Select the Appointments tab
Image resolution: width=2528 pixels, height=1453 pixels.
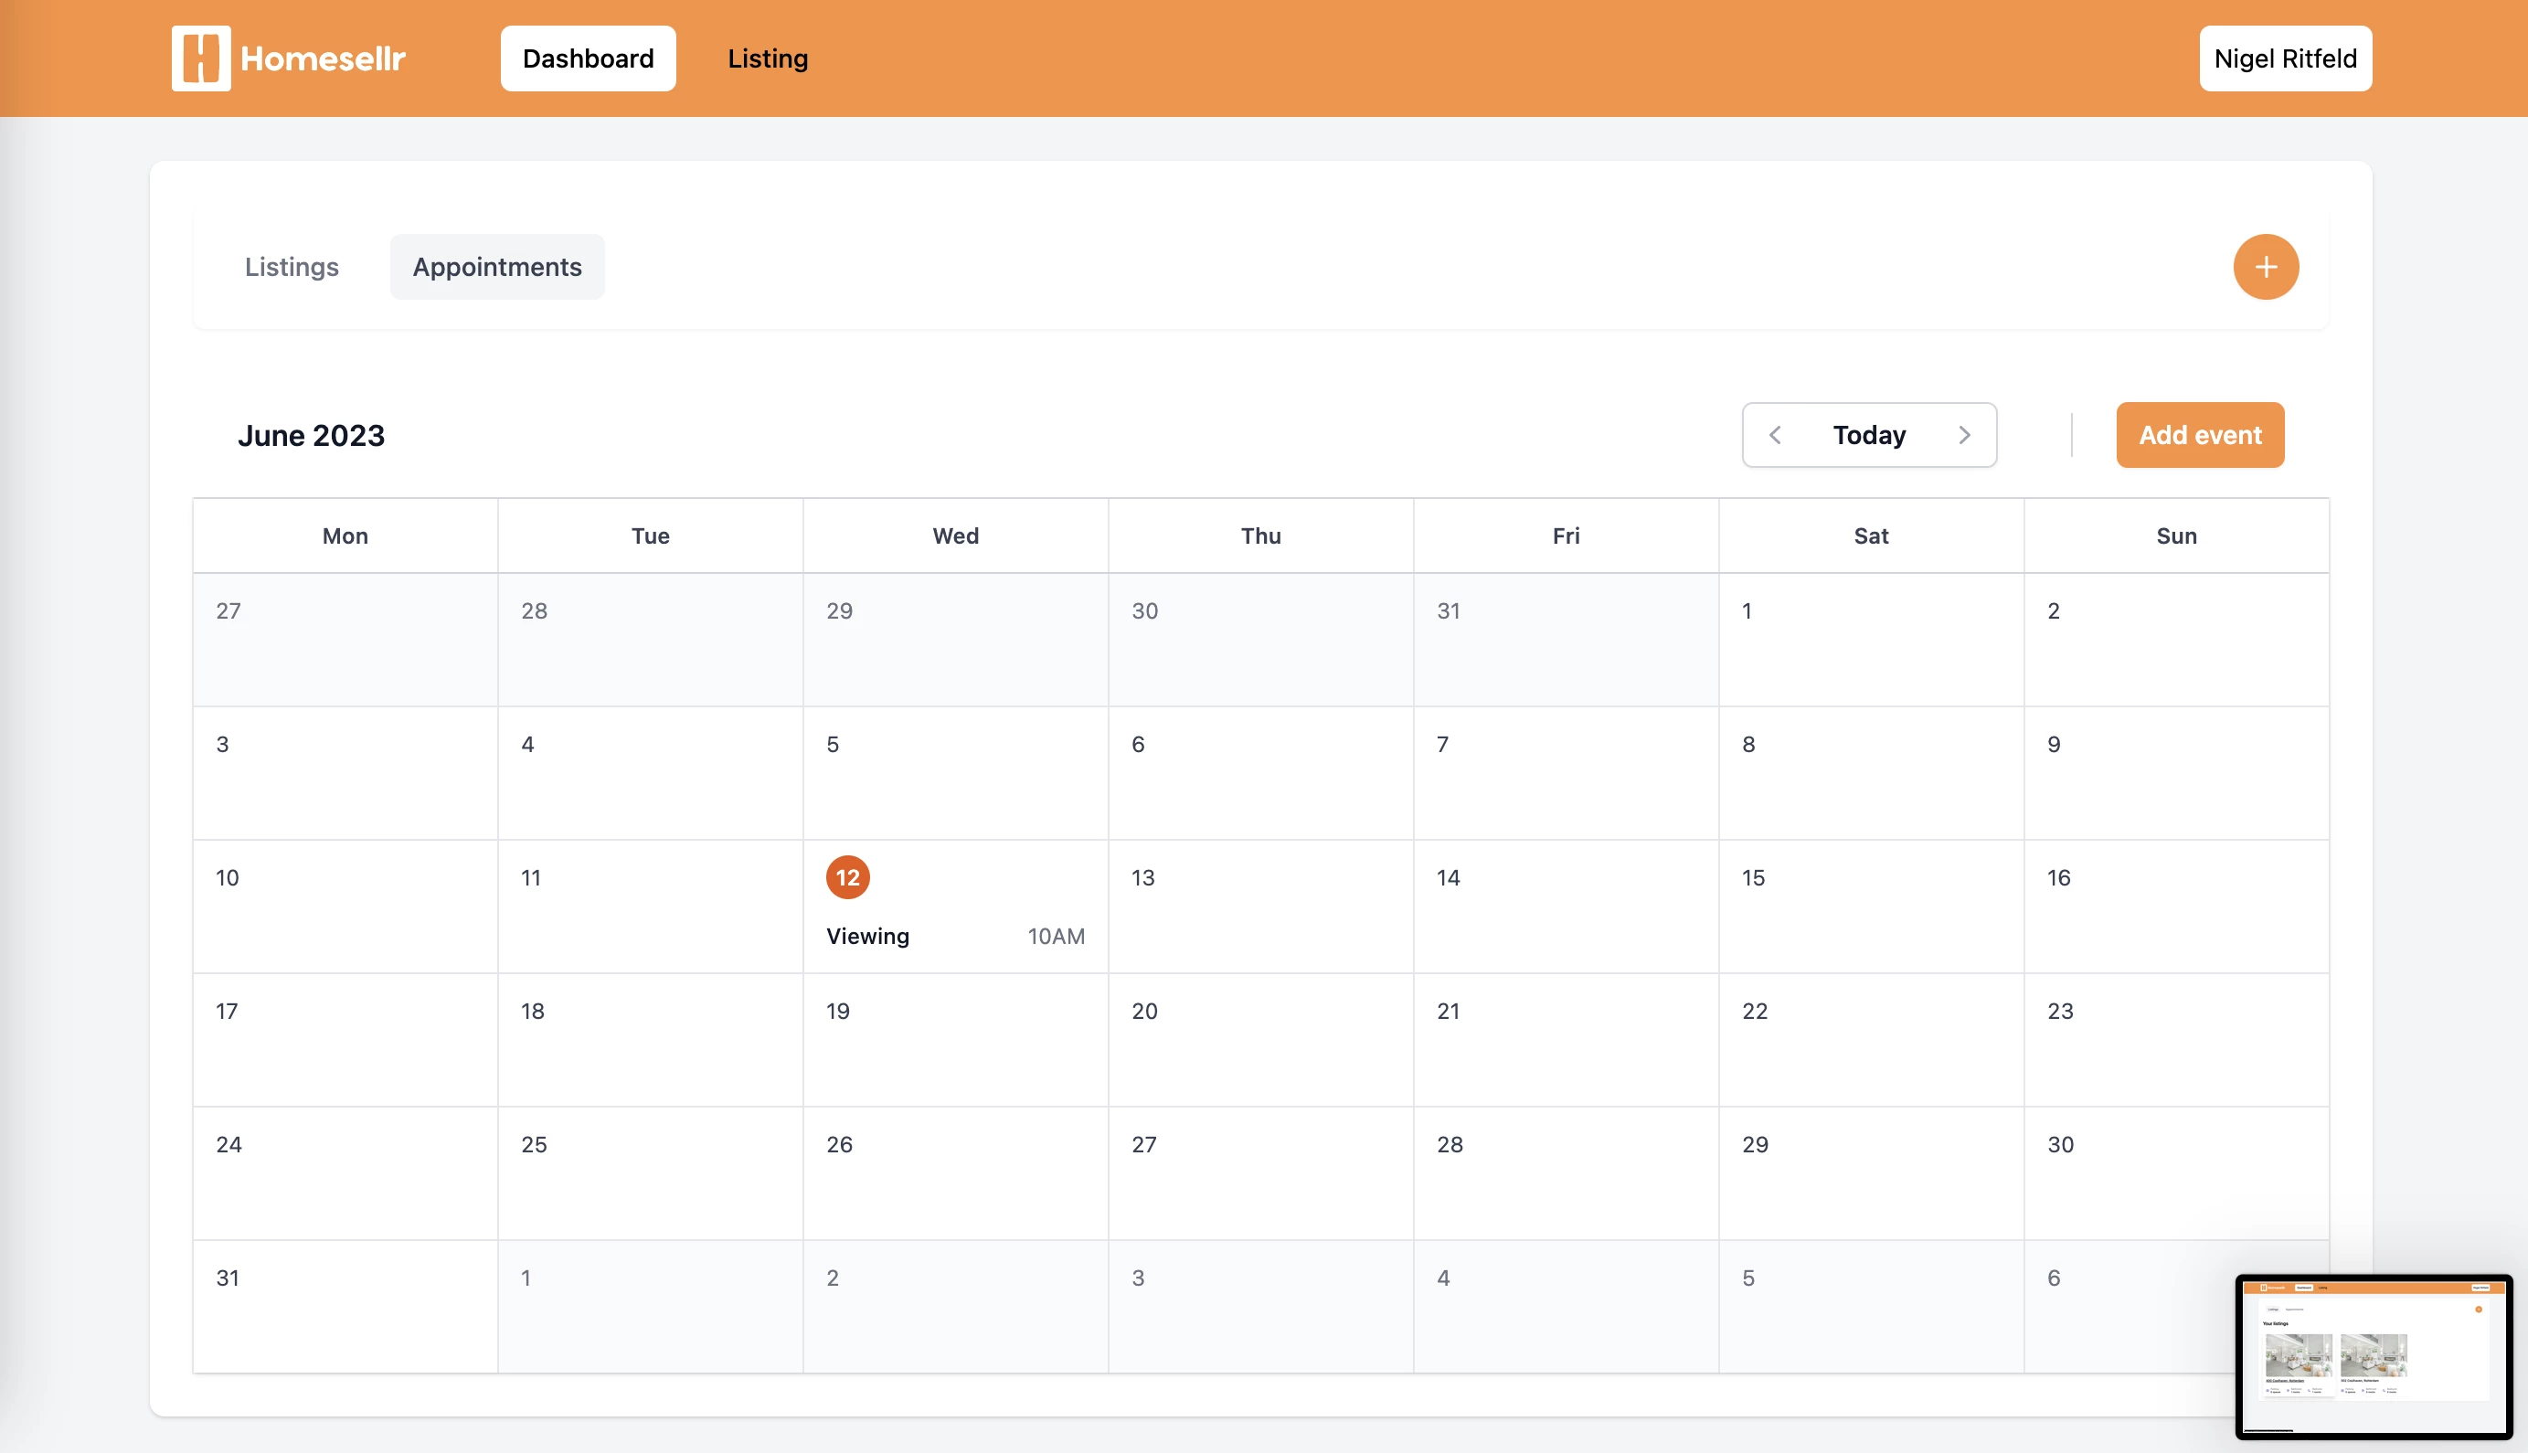497,267
